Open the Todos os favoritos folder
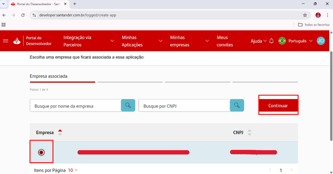This screenshot has height=174, width=333. click(x=314, y=25)
